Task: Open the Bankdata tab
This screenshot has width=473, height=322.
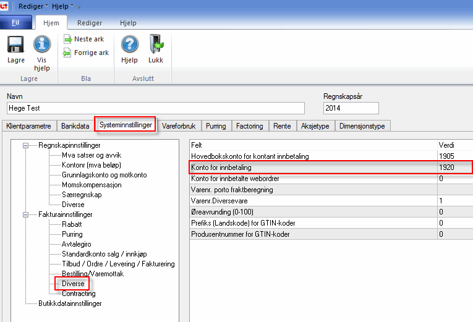Action: [75, 126]
